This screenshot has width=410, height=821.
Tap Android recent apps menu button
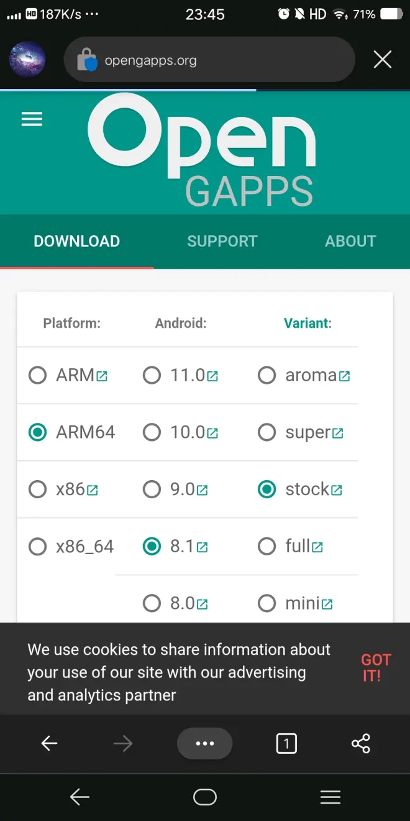330,797
